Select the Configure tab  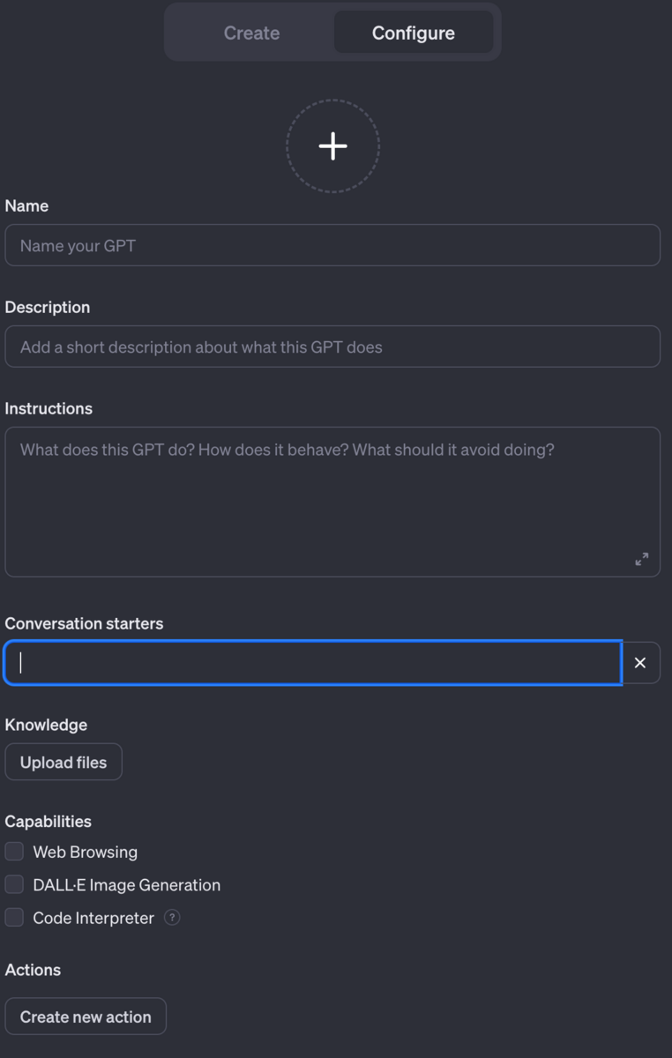(x=413, y=33)
